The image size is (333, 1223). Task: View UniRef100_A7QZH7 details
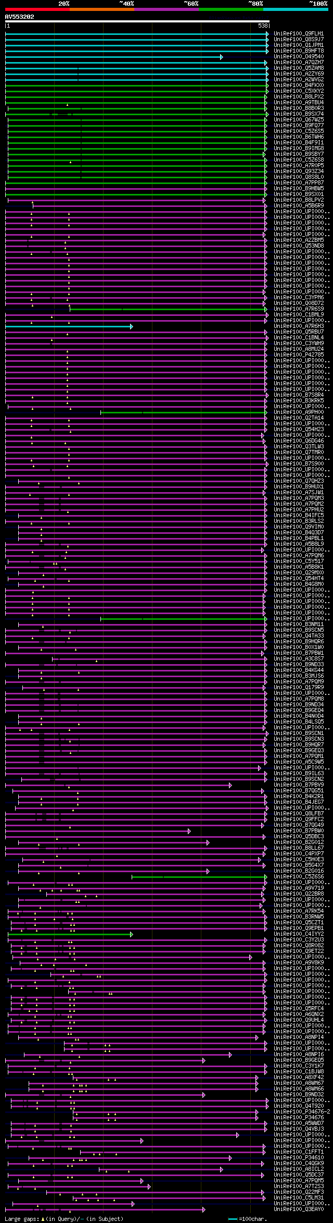[299, 63]
